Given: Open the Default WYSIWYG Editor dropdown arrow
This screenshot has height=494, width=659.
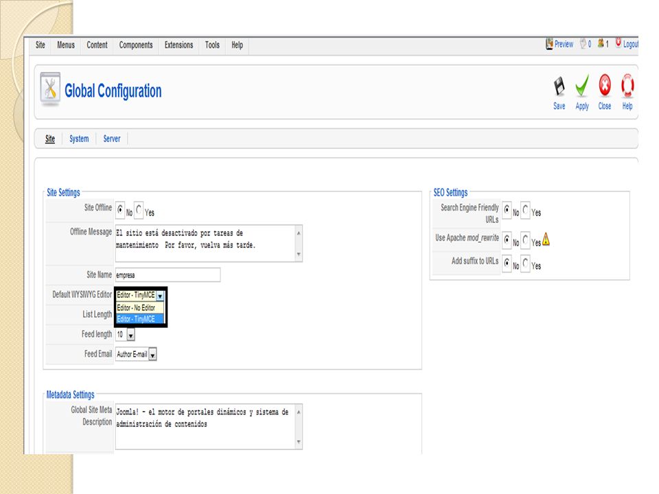Looking at the screenshot, I should (160, 296).
